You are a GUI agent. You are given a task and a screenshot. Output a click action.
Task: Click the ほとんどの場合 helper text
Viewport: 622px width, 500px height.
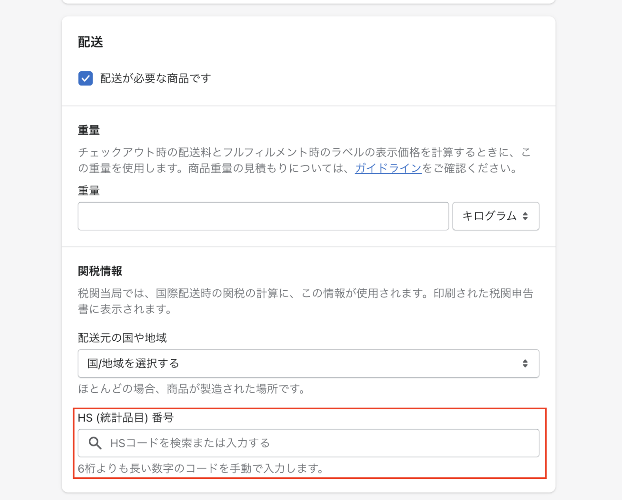(x=192, y=389)
